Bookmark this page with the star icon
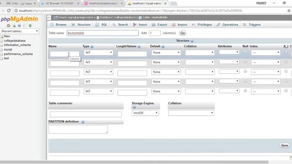292x164 pixels. click(289, 10)
